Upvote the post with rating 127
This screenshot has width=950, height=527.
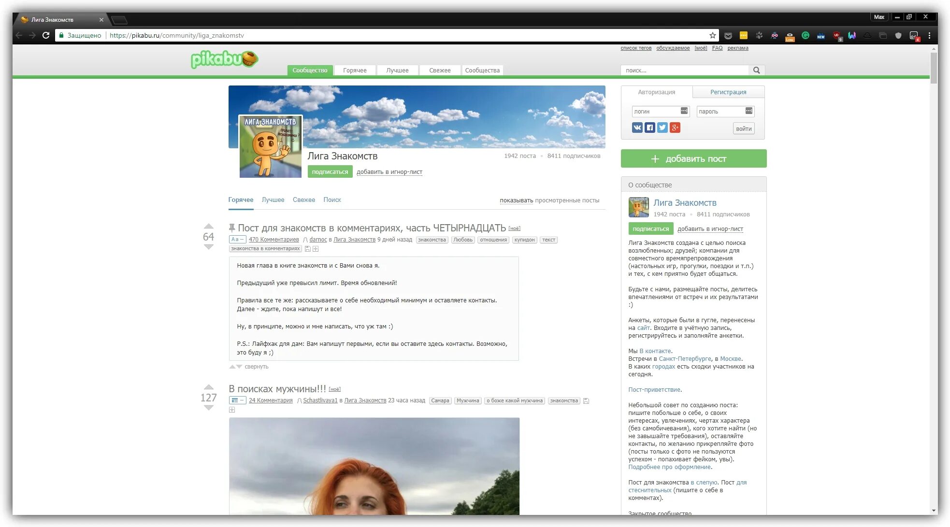click(x=208, y=387)
